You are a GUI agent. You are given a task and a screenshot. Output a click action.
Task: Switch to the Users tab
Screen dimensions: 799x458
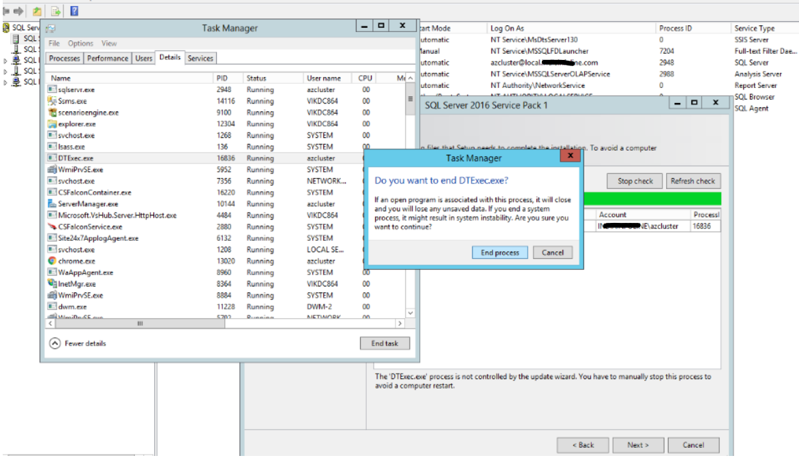(144, 59)
